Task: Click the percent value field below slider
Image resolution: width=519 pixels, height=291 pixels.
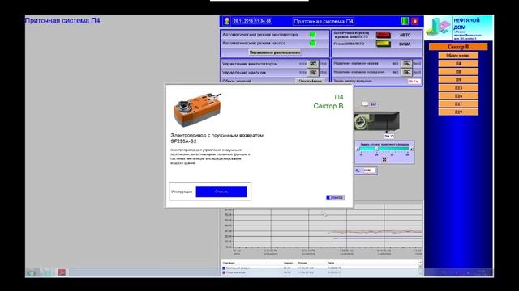Action: 370,171
